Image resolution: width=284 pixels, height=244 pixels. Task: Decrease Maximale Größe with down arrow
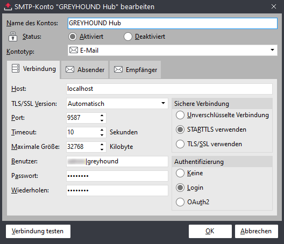point(102,149)
